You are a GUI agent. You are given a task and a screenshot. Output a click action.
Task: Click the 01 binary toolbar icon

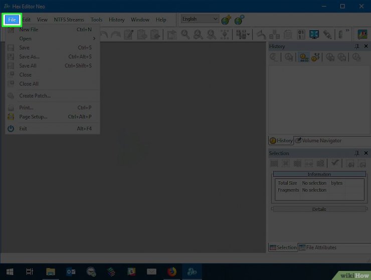(x=301, y=35)
